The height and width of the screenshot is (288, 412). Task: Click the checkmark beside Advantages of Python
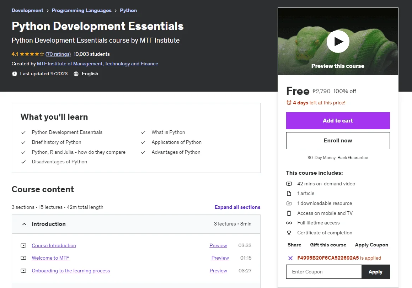tap(143, 152)
